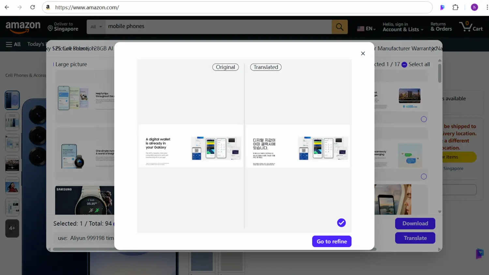
Task: Click the browser back arrow
Action: [x=7, y=7]
